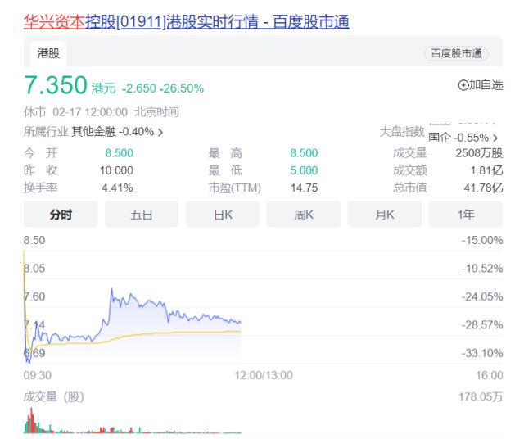Click the yellow average price line
Viewport: 524px width, 439px height.
pos(164,334)
